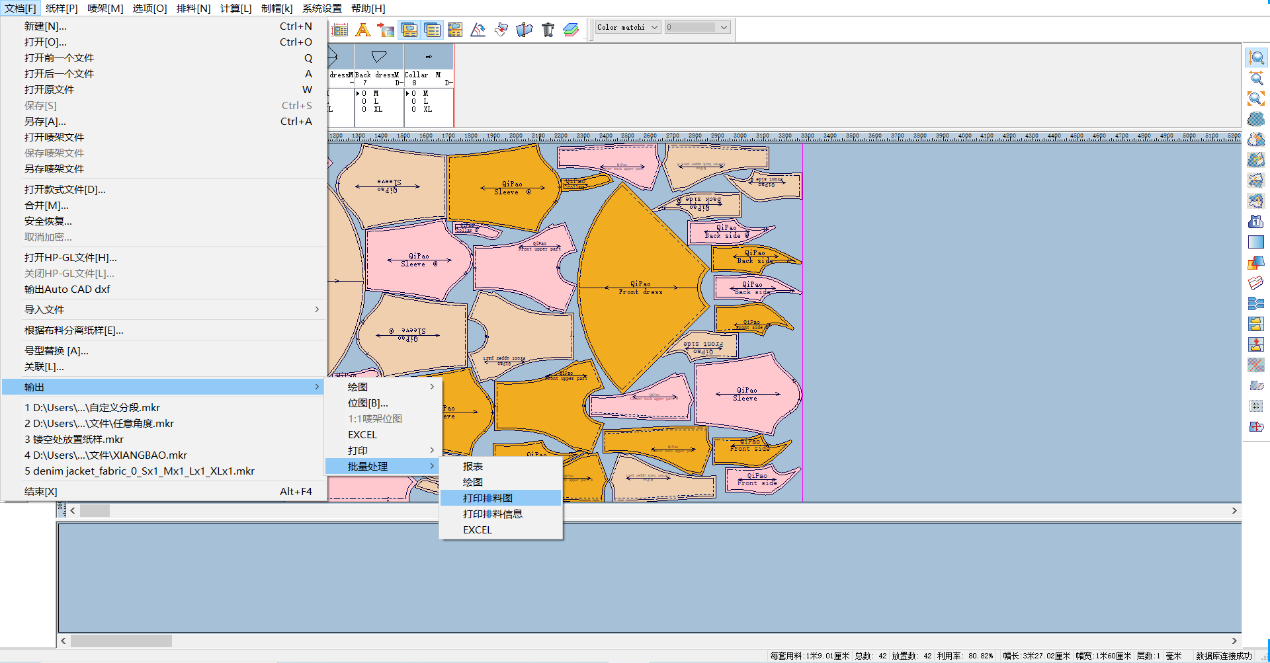Select 报表 in batch submenu
1270x663 pixels.
tap(501, 467)
